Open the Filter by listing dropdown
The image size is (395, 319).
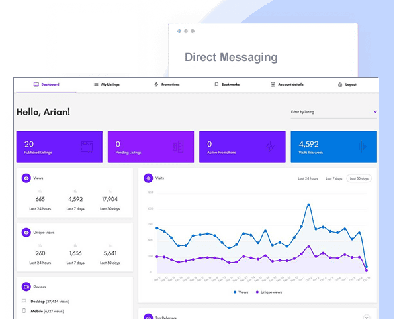pos(333,112)
